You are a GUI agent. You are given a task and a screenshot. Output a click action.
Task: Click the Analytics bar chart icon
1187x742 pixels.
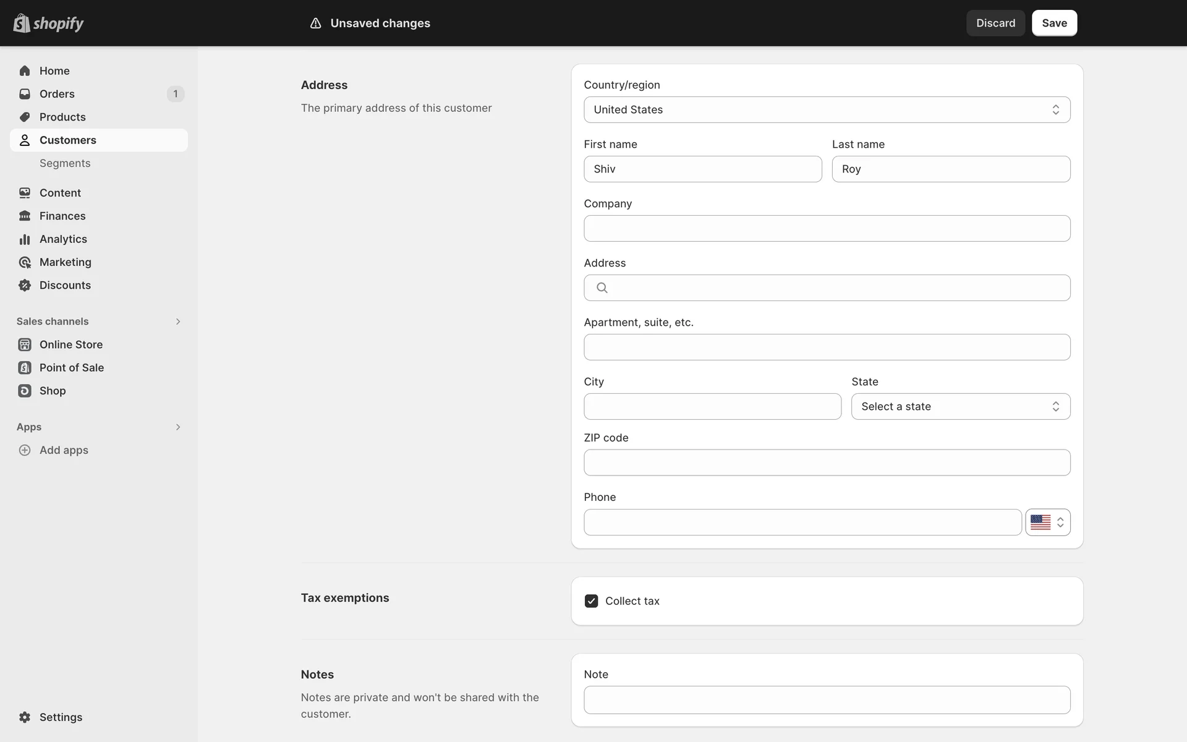click(25, 239)
